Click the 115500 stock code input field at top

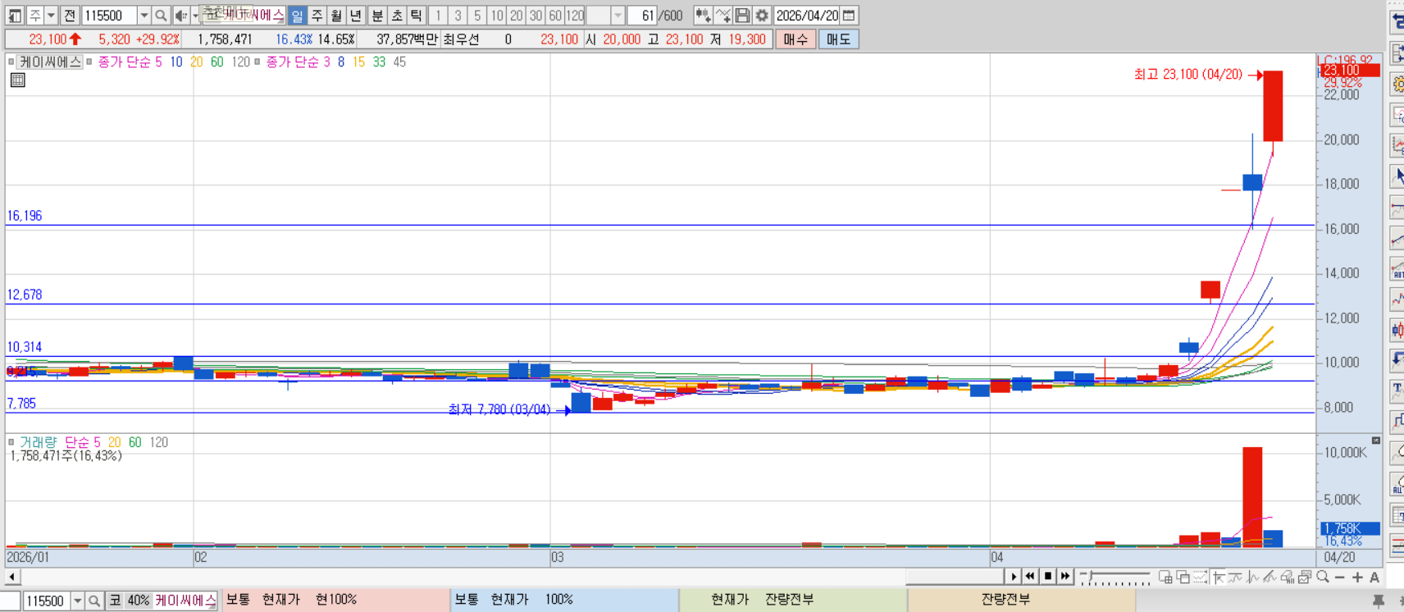(x=108, y=16)
